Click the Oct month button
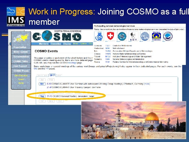Image resolution: width=189 pixels, height=142 pixels. tap(42, 101)
